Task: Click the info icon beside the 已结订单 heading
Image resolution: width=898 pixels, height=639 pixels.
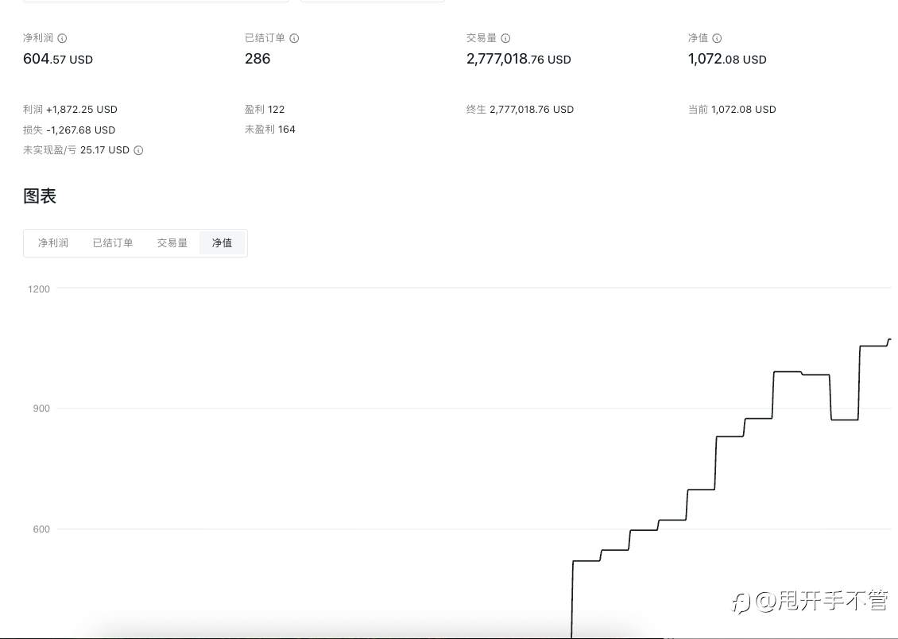Action: tap(294, 38)
